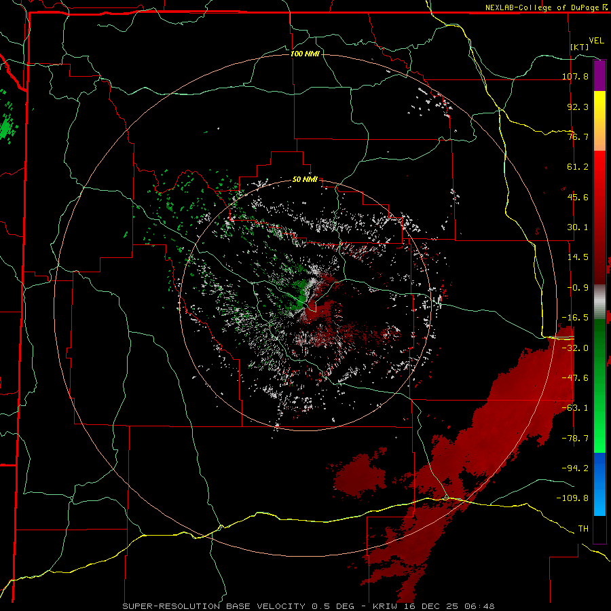Click the -16.5 value on velocity scale
The width and height of the screenshot is (611, 611).
[575, 318]
